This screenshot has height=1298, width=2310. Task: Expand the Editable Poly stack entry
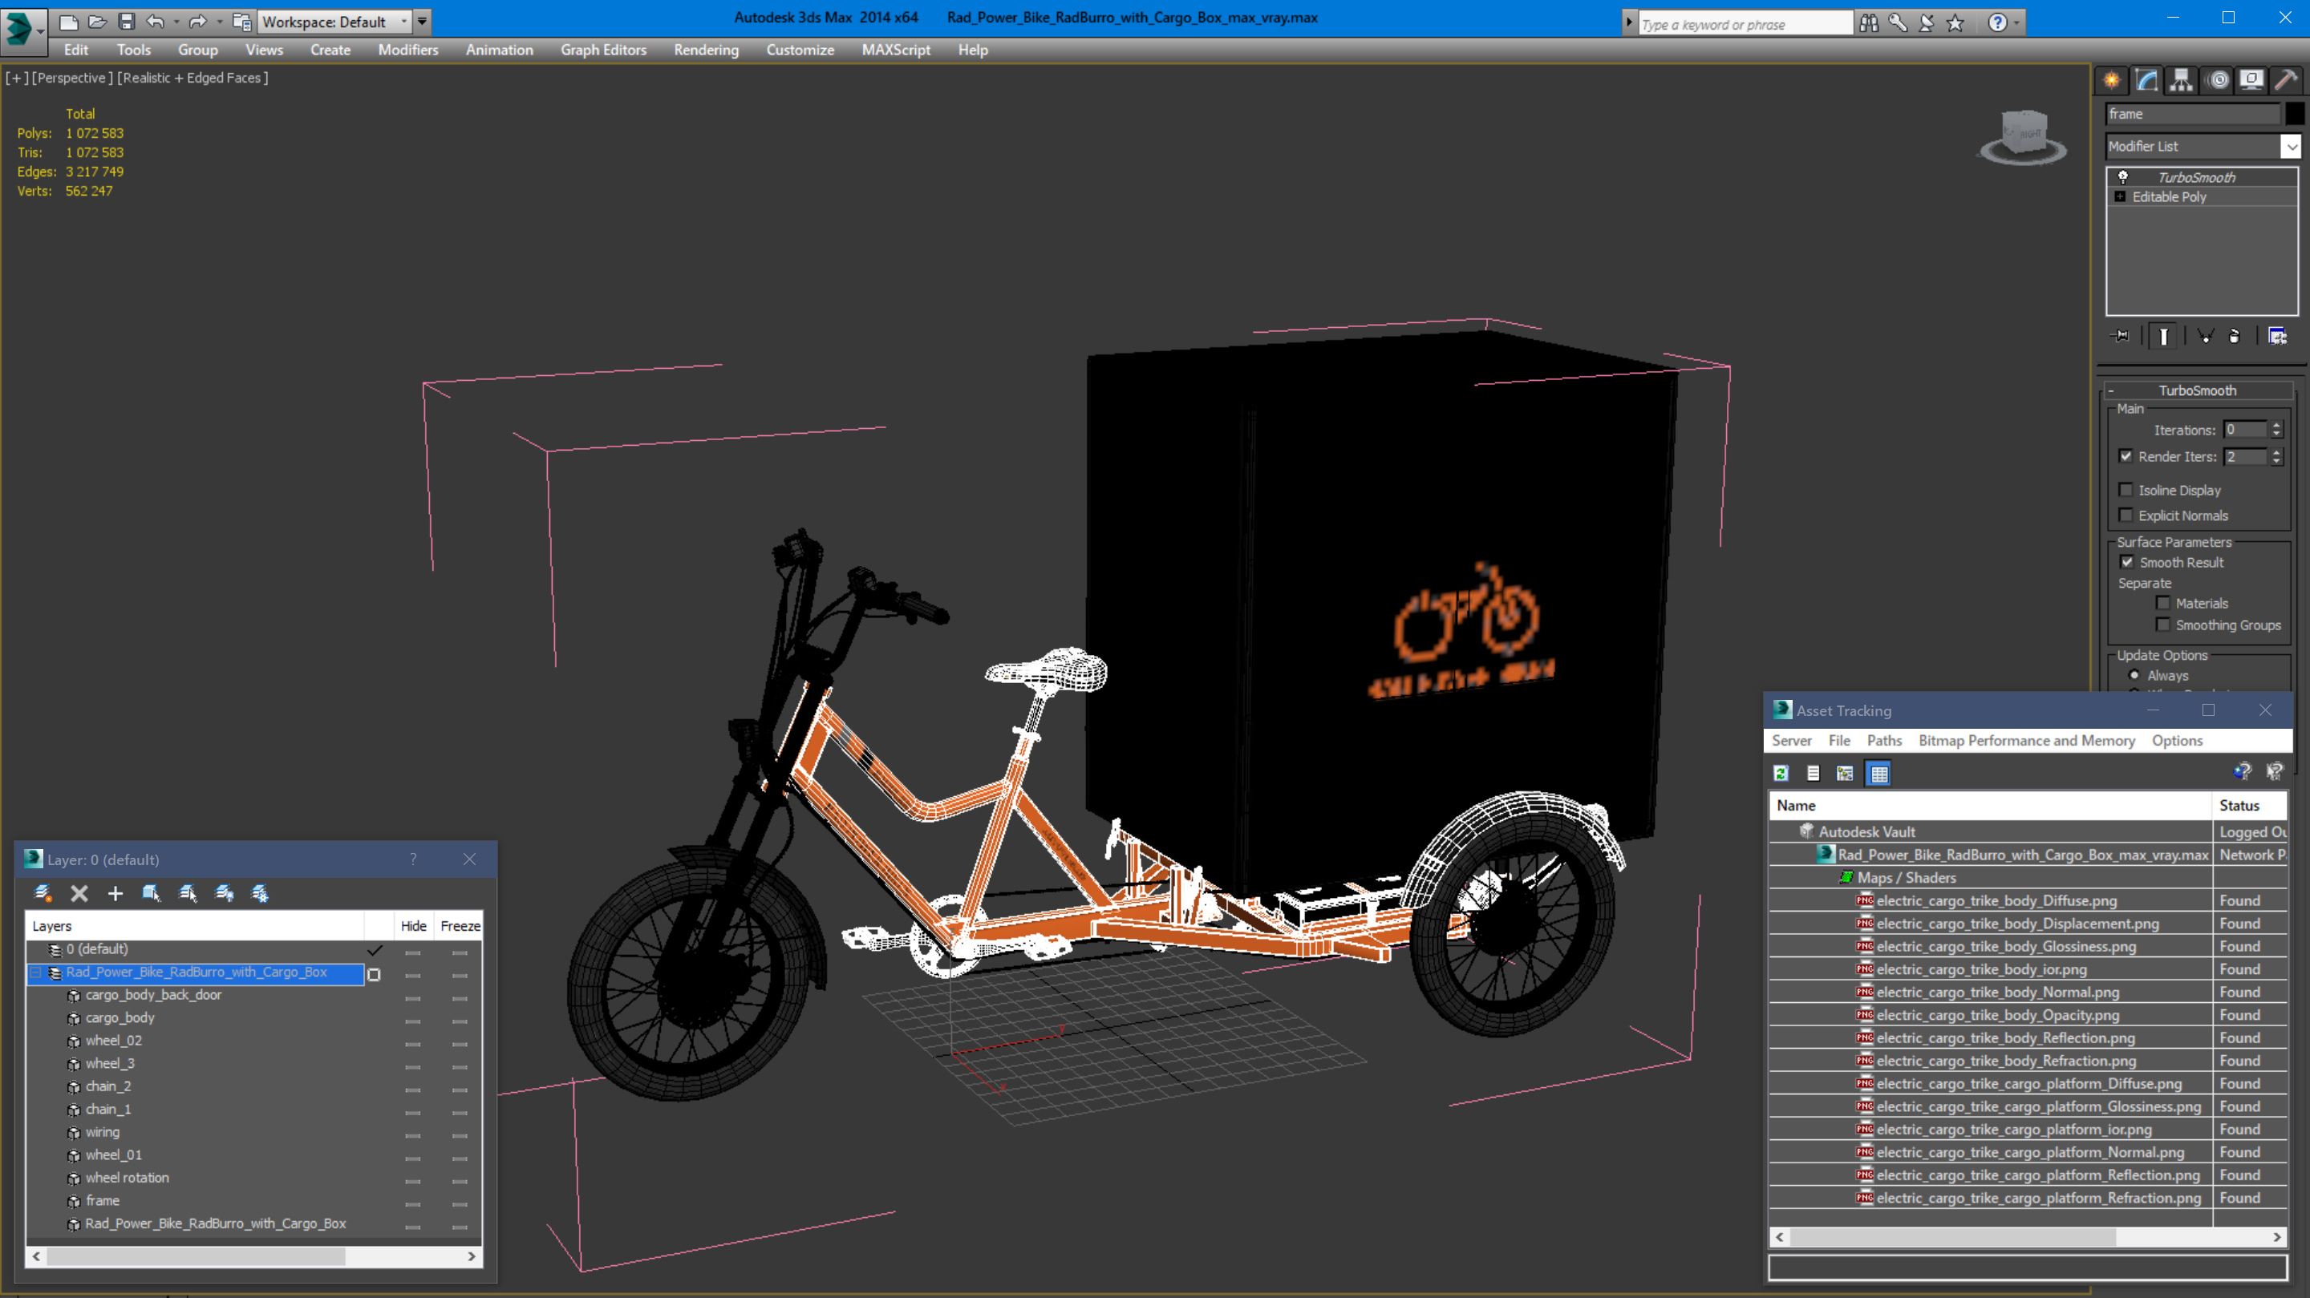[2120, 196]
